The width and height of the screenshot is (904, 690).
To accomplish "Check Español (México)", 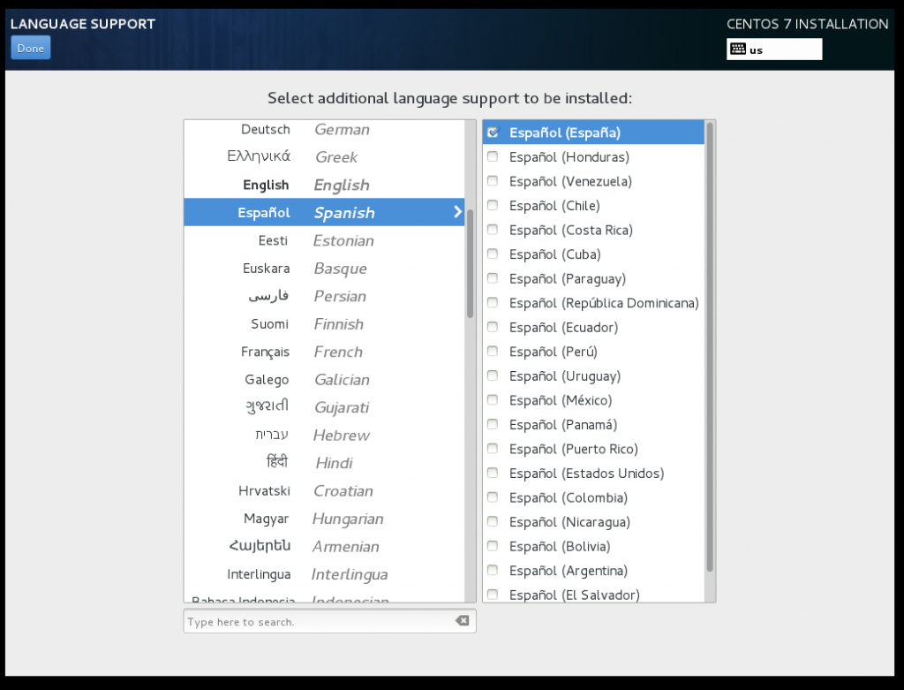I will (492, 399).
